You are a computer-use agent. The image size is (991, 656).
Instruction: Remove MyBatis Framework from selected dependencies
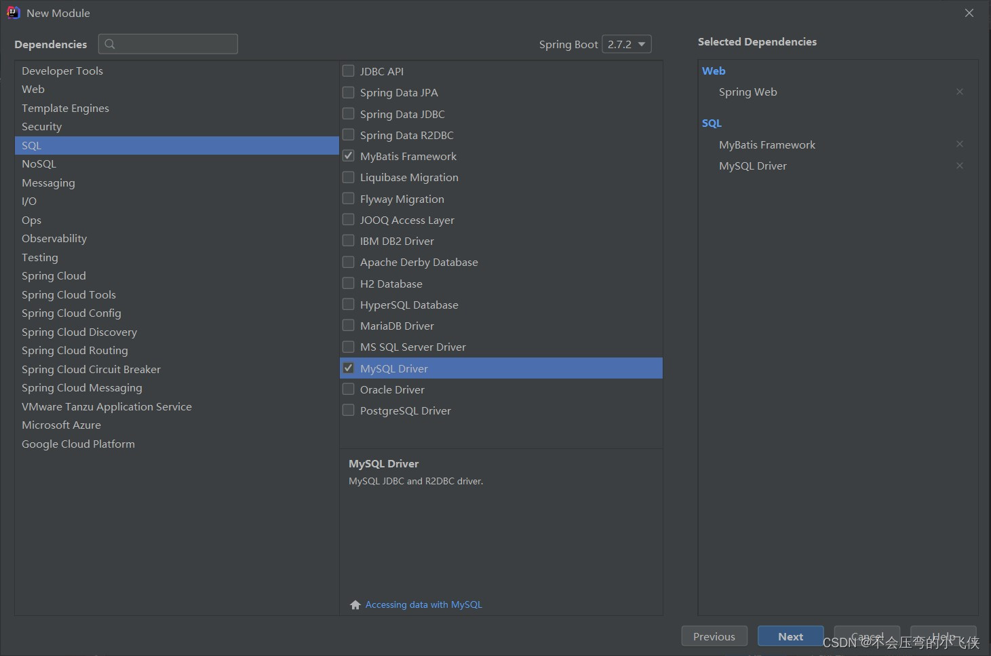pyautogui.click(x=959, y=144)
